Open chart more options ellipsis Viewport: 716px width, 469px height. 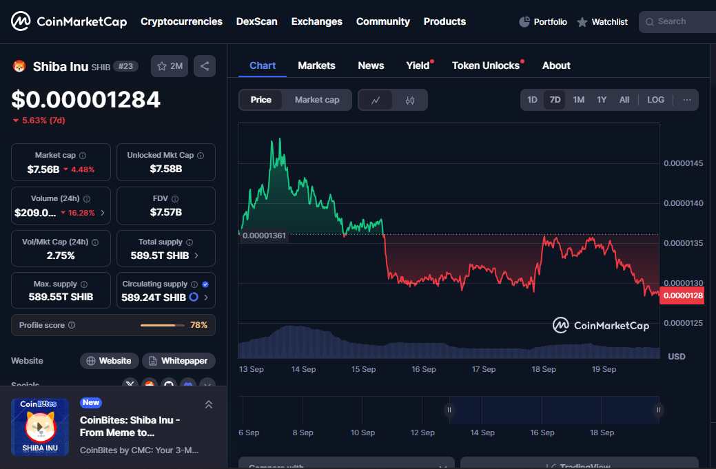(687, 100)
